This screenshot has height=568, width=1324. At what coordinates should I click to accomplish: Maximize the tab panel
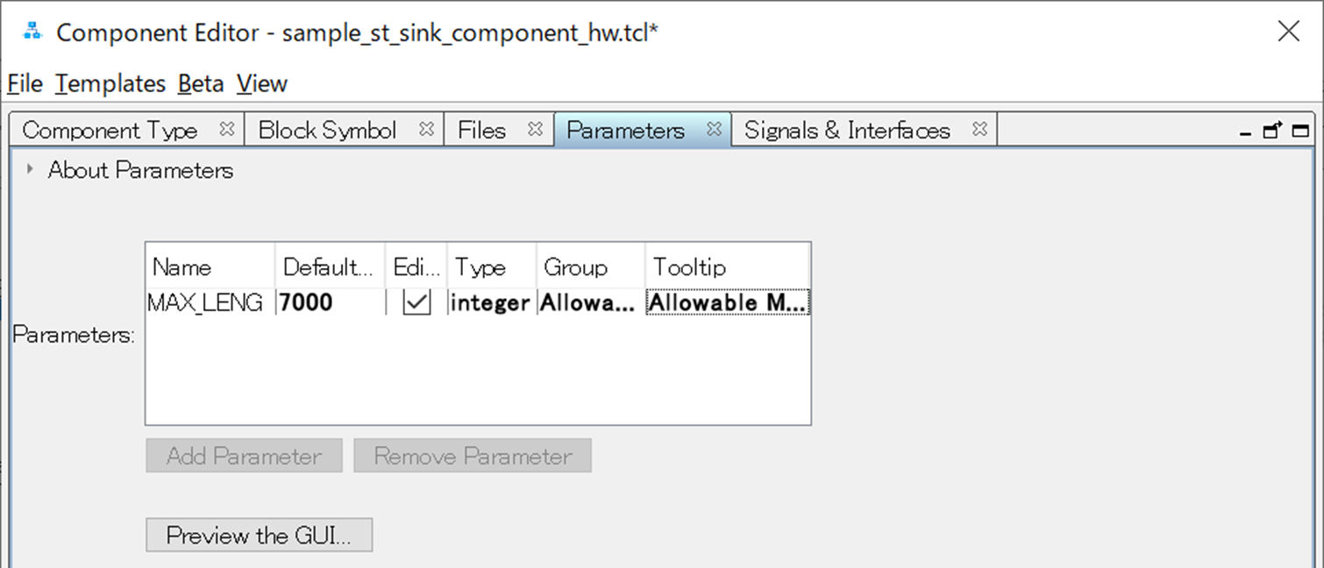(x=1300, y=131)
